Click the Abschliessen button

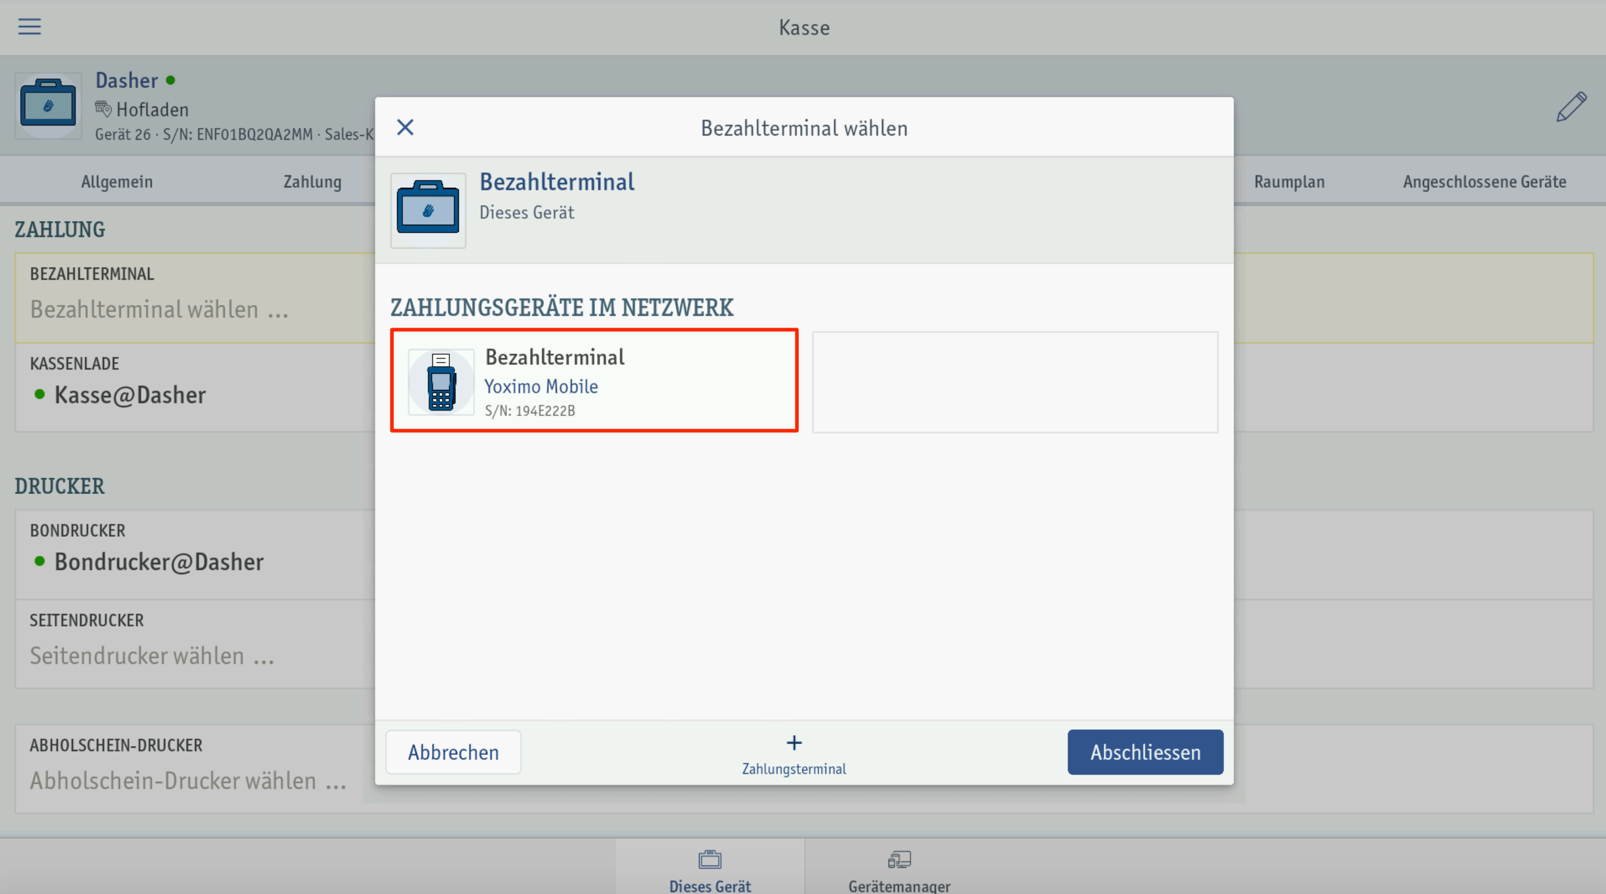pyautogui.click(x=1145, y=752)
